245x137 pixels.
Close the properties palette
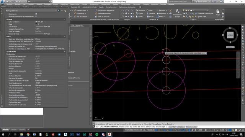(2, 9)
